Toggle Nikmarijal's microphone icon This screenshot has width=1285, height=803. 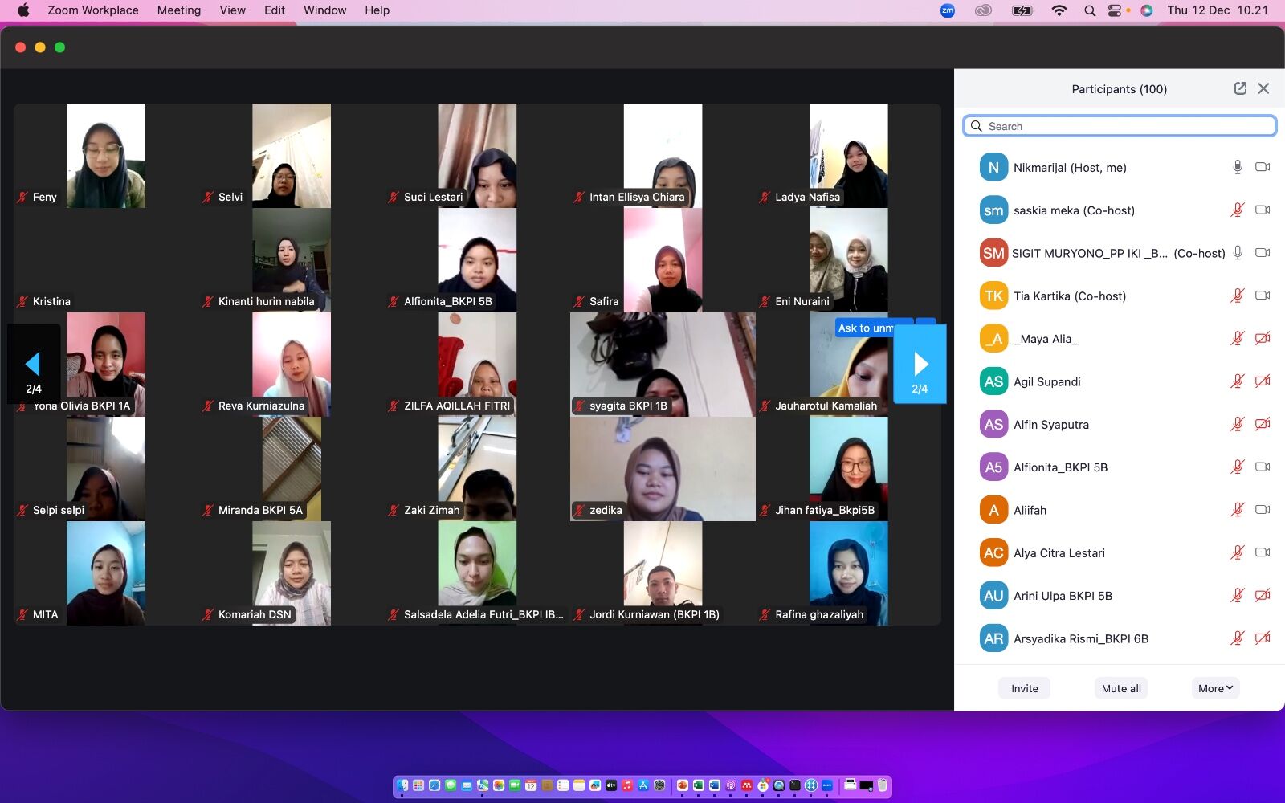(1238, 167)
